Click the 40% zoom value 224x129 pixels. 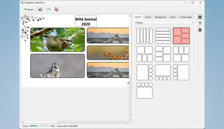pyautogui.click(x=53, y=126)
